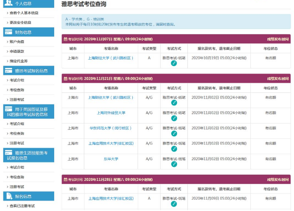Click pencil icon in November 28 上海应用技术大学 row
294x211 pixels.
174,204
